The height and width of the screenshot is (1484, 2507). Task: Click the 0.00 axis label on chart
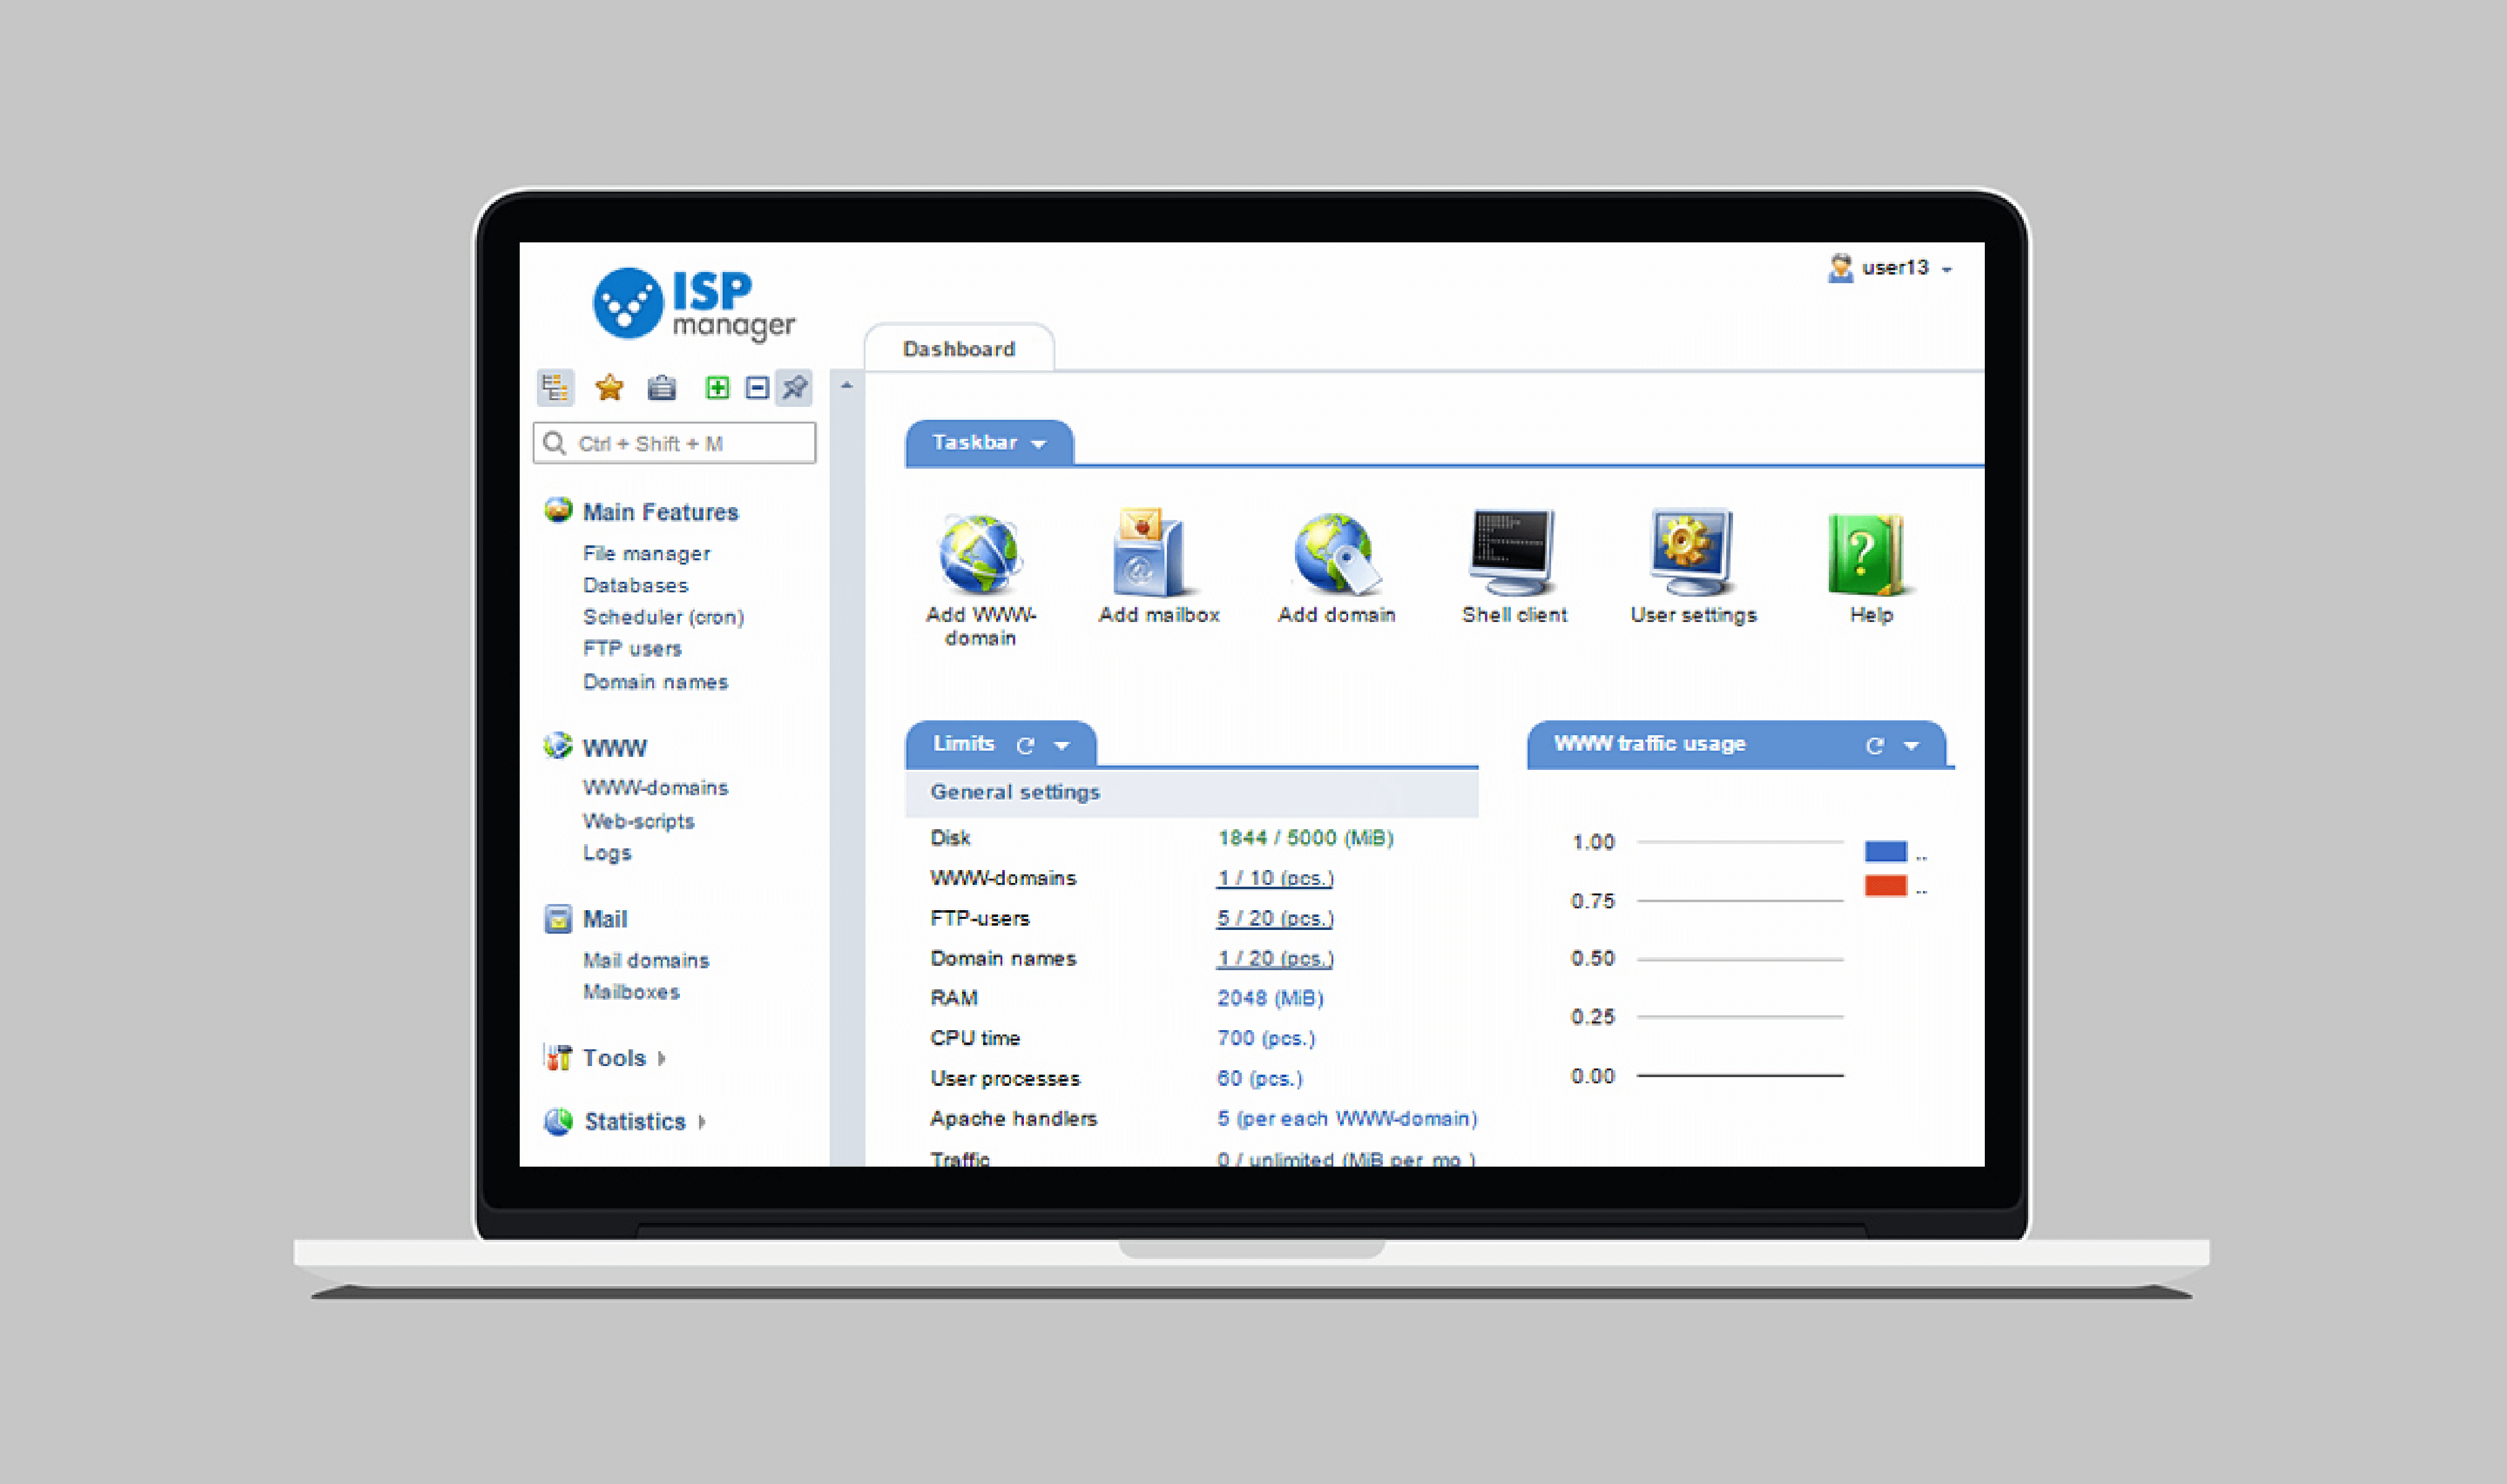pyautogui.click(x=1593, y=1076)
